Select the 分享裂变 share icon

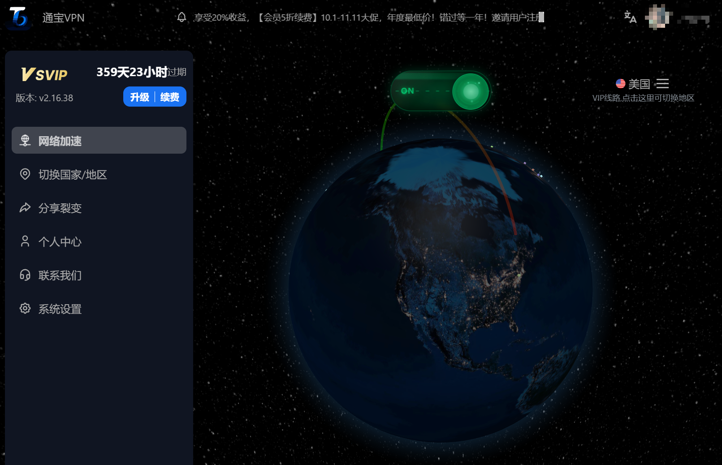(x=25, y=208)
